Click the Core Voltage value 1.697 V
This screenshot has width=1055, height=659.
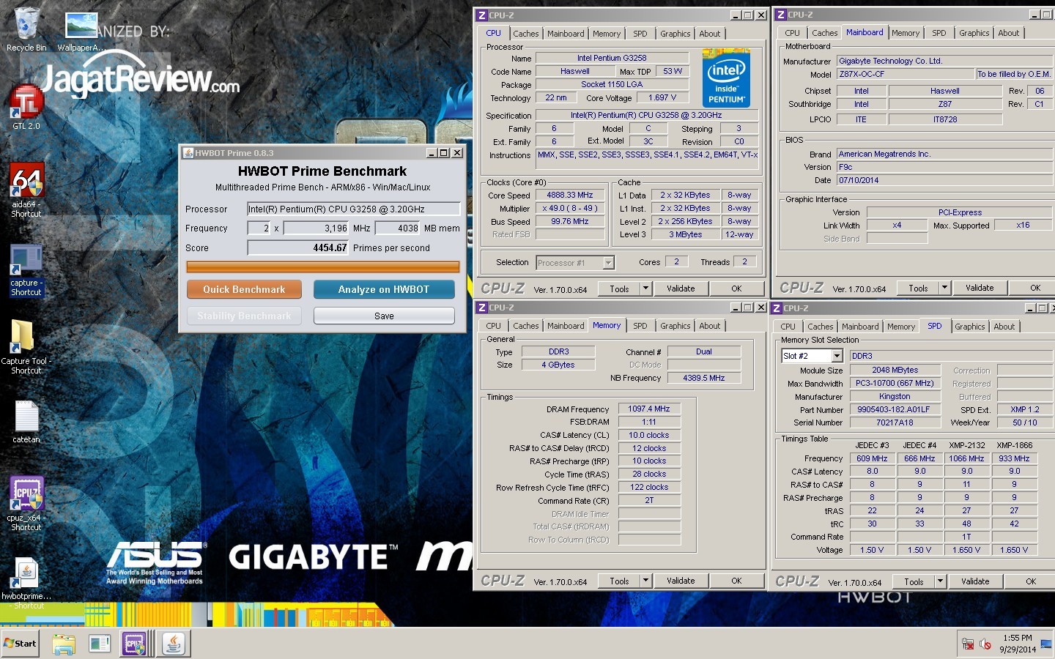click(x=662, y=97)
